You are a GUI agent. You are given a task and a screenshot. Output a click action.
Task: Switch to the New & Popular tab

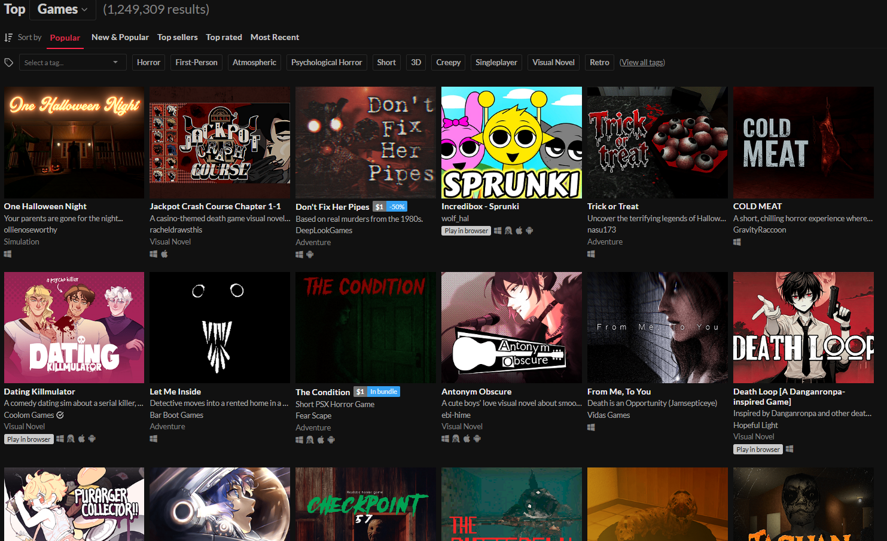(x=120, y=37)
